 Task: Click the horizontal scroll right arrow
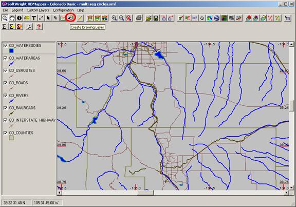click(287, 193)
